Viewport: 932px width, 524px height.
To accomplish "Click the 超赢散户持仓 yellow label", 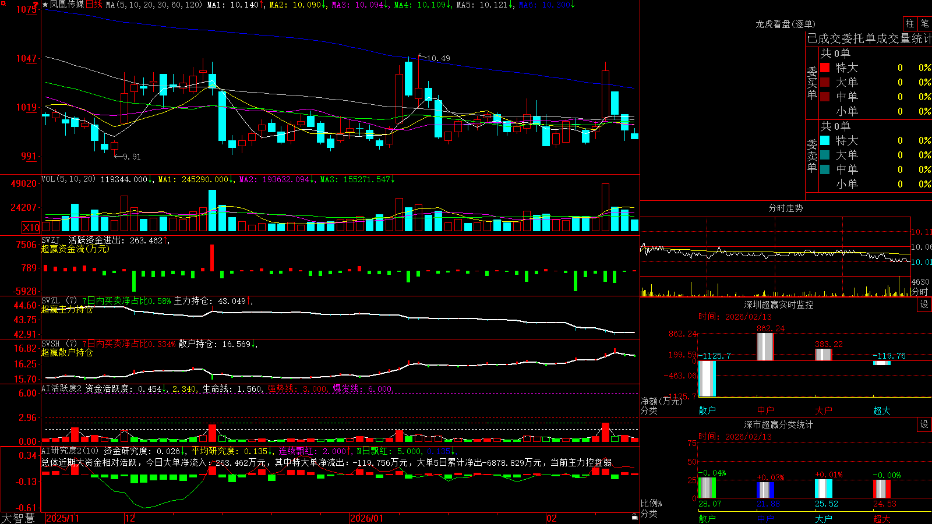I will click(67, 352).
